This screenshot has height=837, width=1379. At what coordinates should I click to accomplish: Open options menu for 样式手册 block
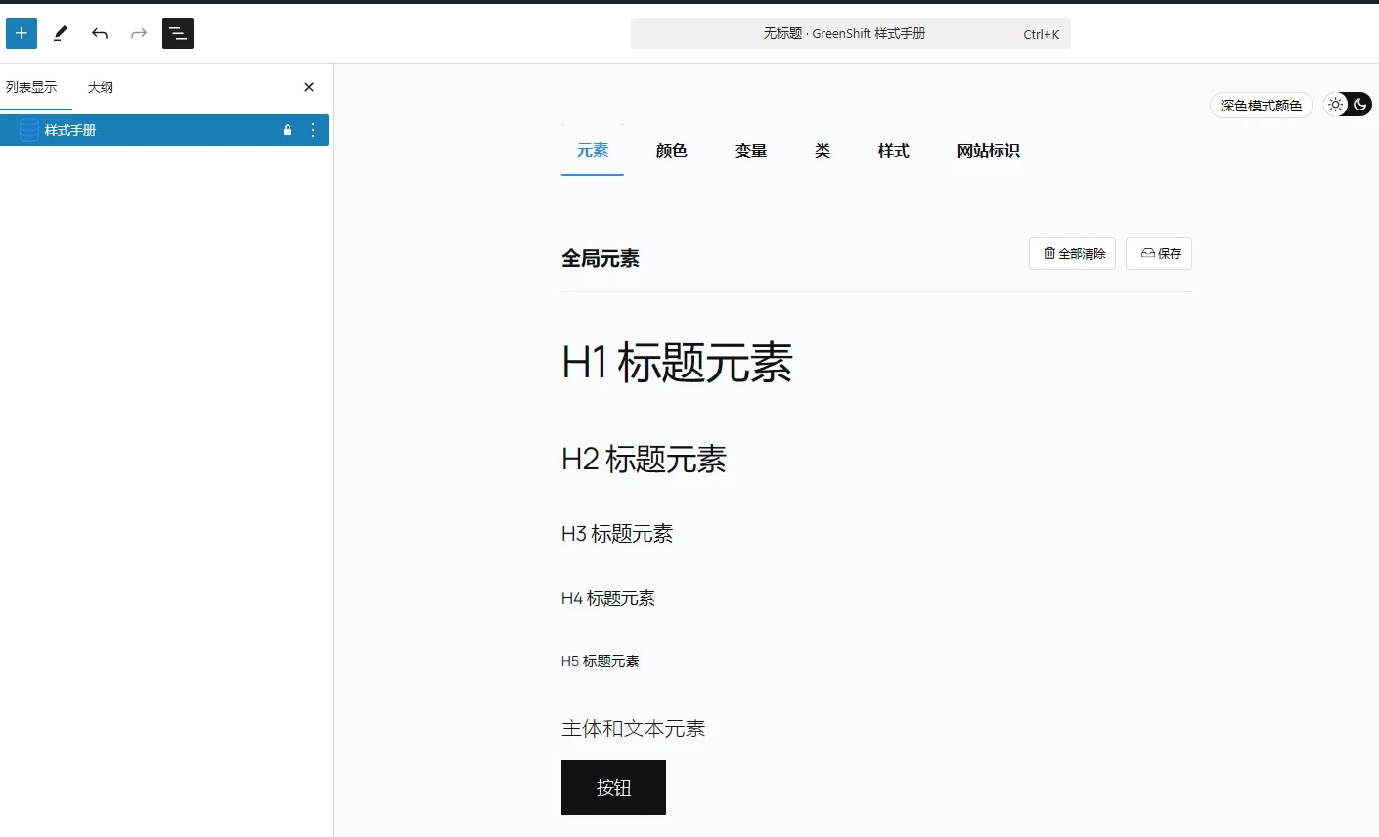click(x=312, y=129)
